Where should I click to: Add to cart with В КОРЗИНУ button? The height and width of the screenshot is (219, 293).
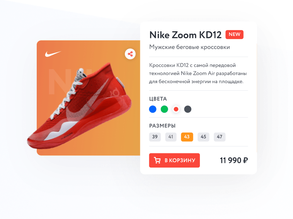tap(174, 160)
